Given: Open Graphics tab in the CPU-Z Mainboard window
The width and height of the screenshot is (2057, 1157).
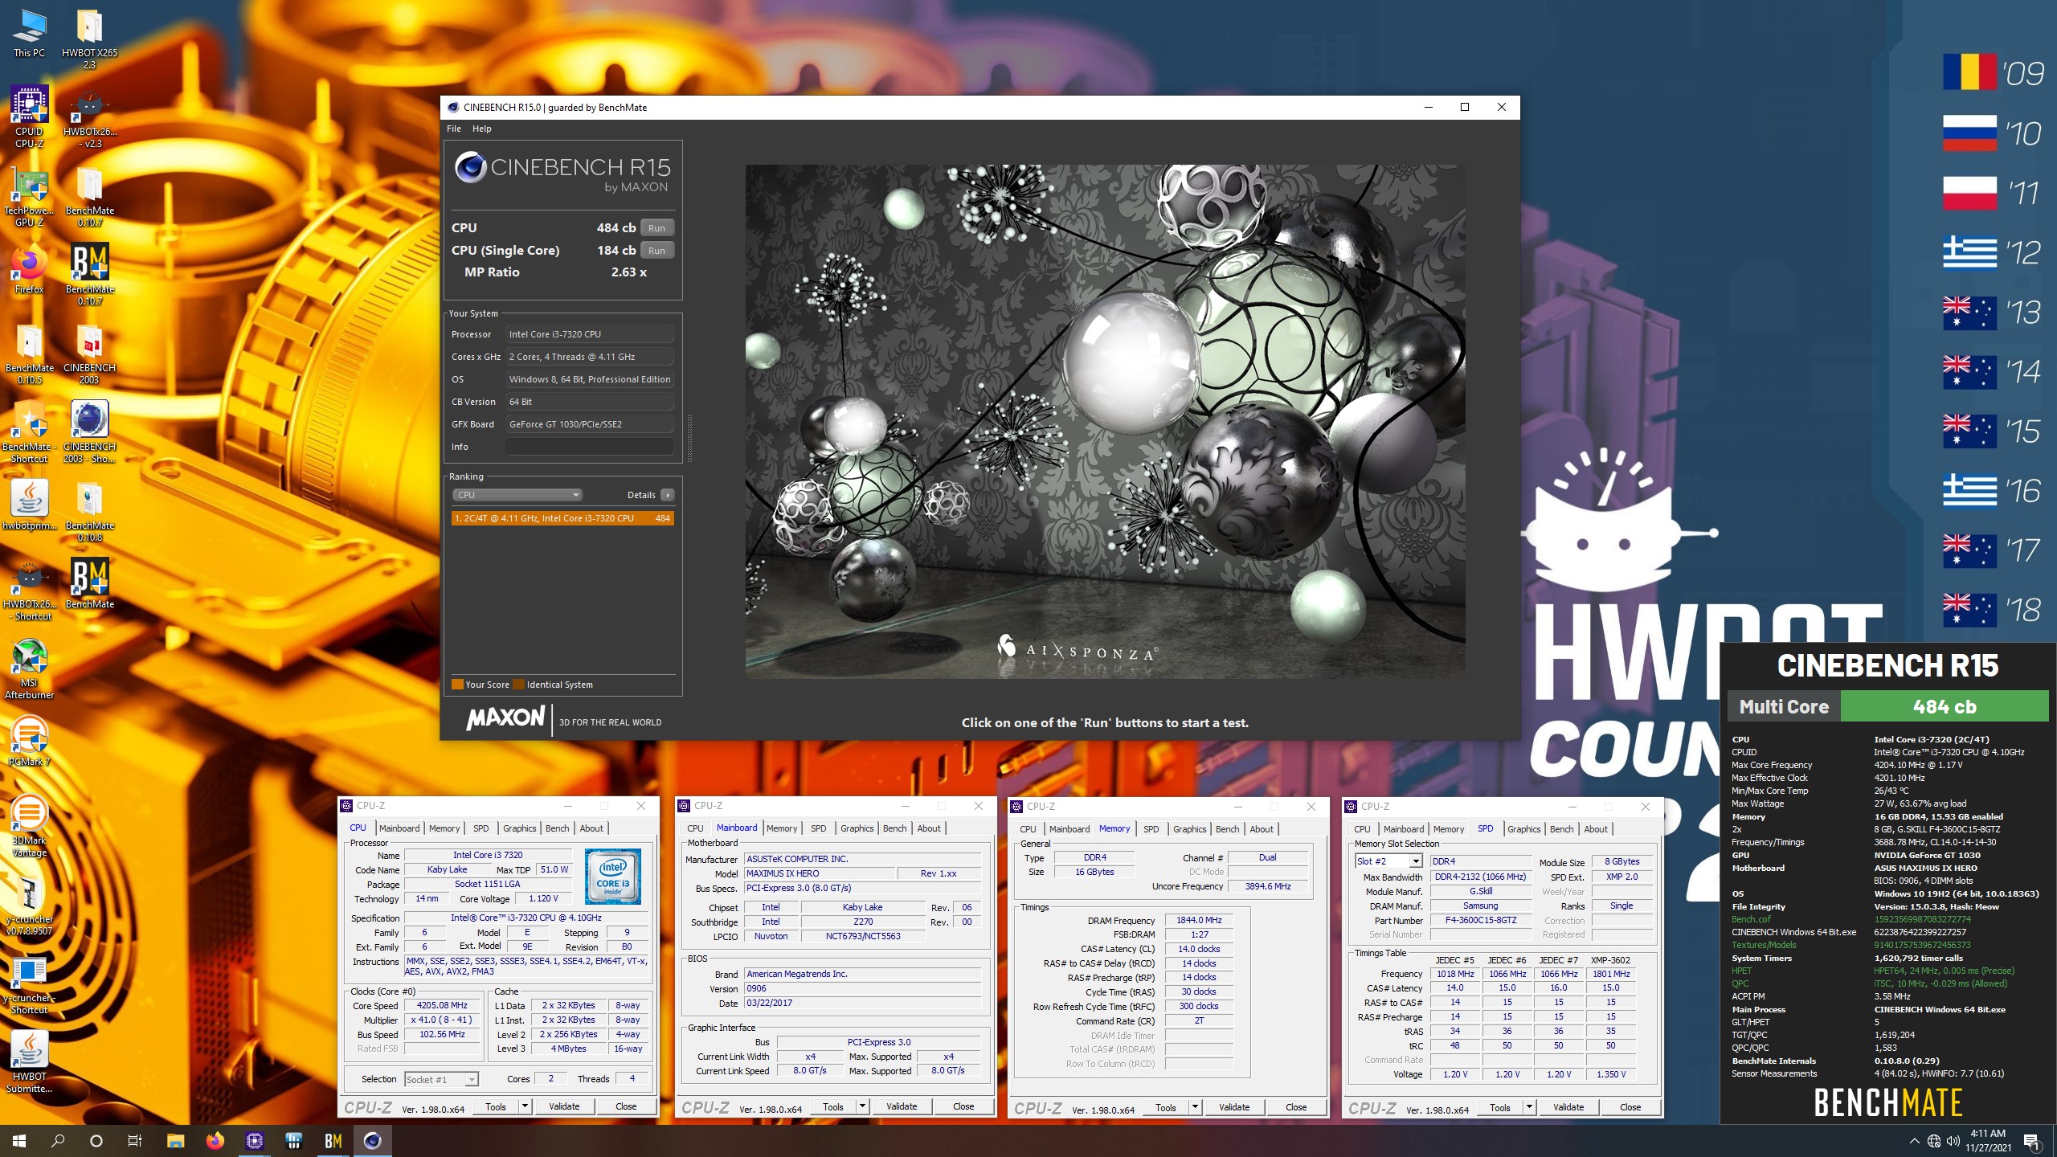Looking at the screenshot, I should [857, 828].
